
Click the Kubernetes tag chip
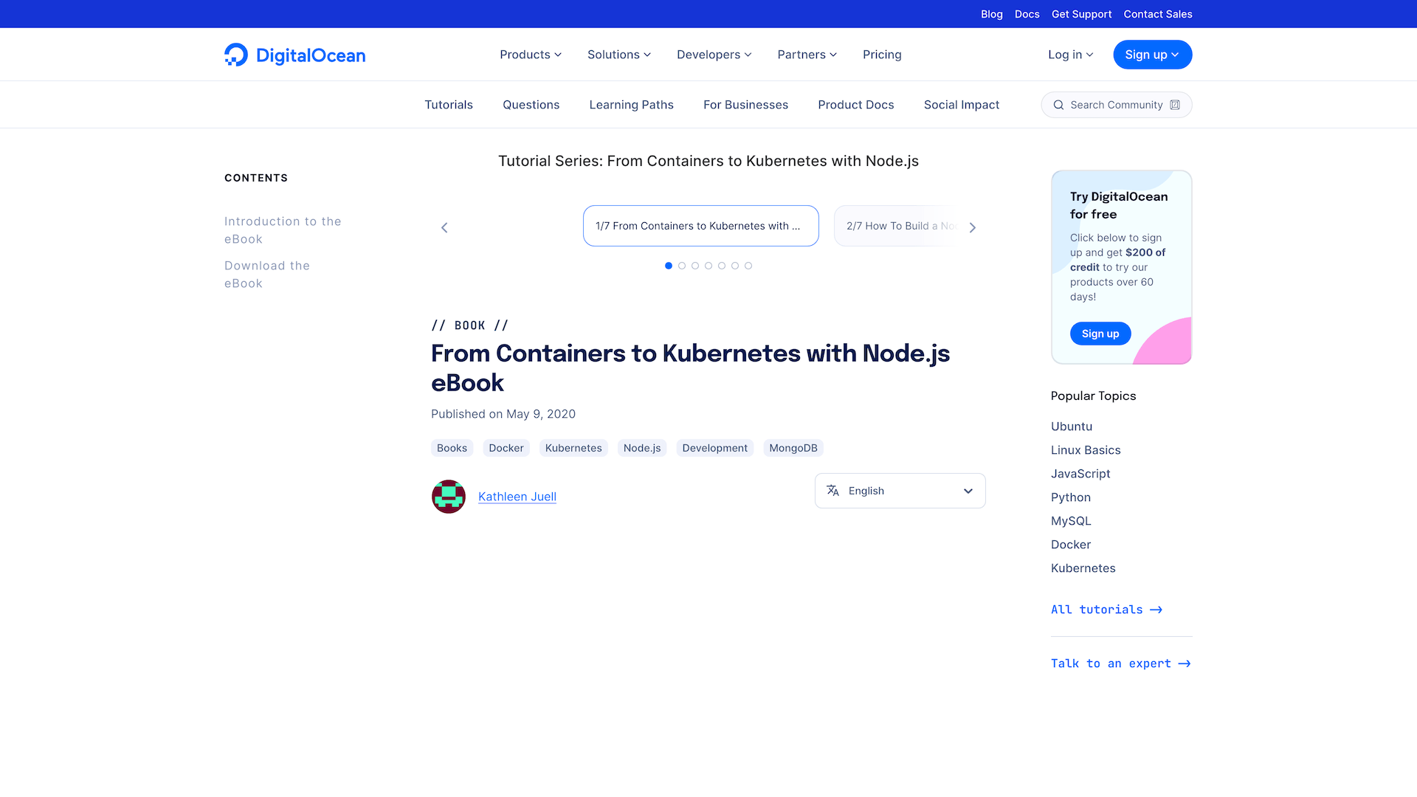coord(573,448)
